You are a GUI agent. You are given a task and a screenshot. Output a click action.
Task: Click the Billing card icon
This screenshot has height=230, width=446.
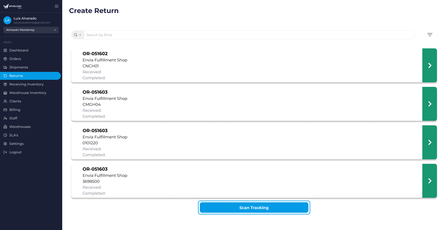[x=5, y=110]
